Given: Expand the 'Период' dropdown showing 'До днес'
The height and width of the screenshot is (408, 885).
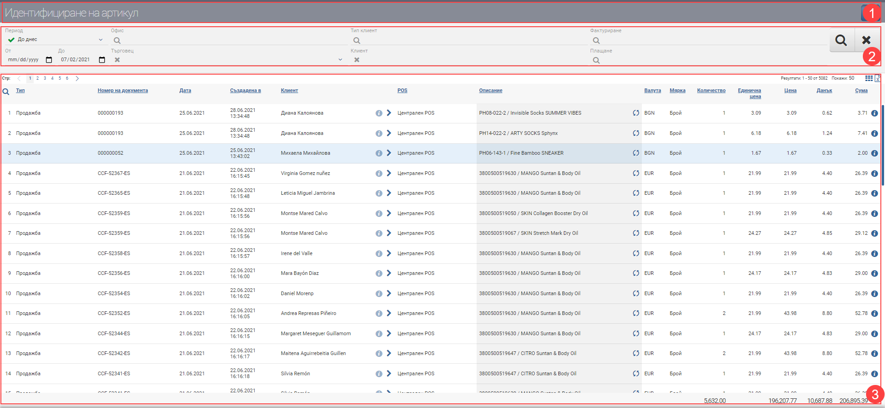Looking at the screenshot, I should click(101, 40).
